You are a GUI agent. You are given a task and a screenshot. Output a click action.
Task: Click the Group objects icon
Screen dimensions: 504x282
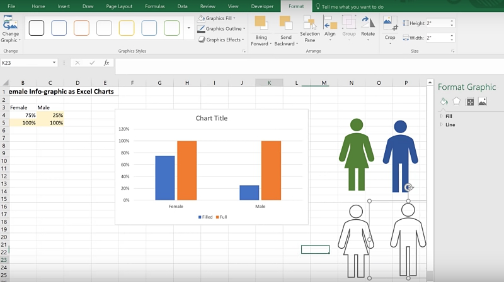click(349, 23)
